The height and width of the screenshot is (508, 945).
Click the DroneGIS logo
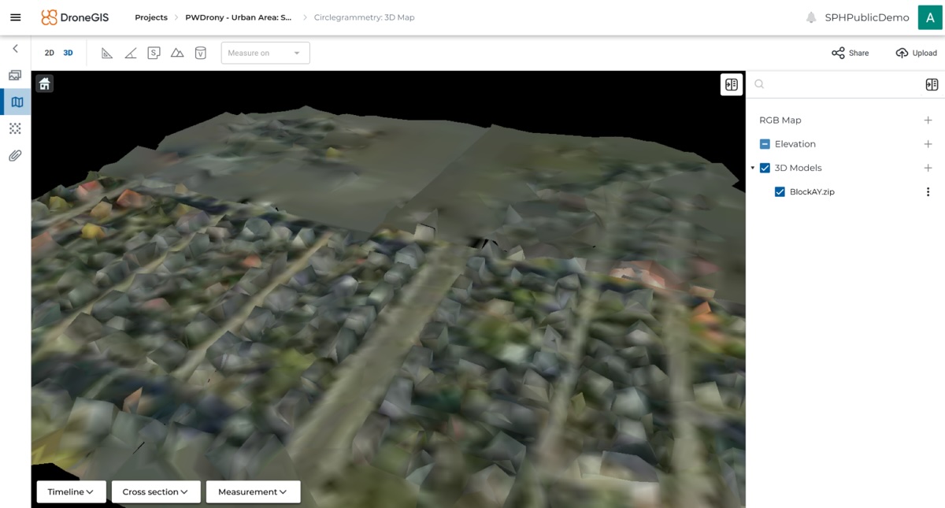coord(75,17)
